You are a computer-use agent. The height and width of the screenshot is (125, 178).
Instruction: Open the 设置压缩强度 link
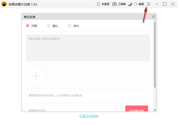click(89, 116)
